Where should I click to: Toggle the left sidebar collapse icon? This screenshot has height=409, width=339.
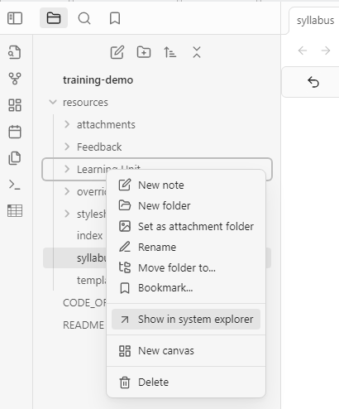(15, 18)
